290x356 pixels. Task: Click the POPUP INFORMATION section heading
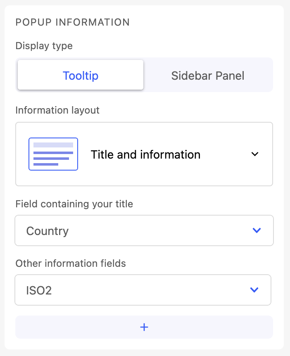pos(73,22)
